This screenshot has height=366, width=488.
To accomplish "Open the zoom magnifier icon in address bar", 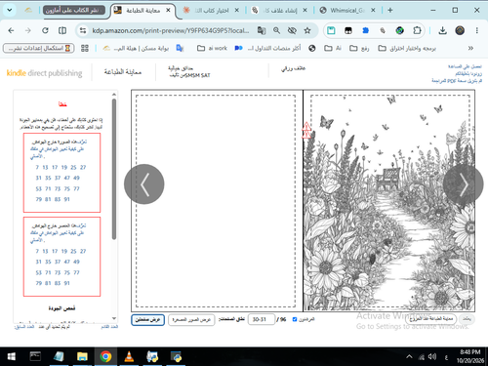I will coord(276,30).
